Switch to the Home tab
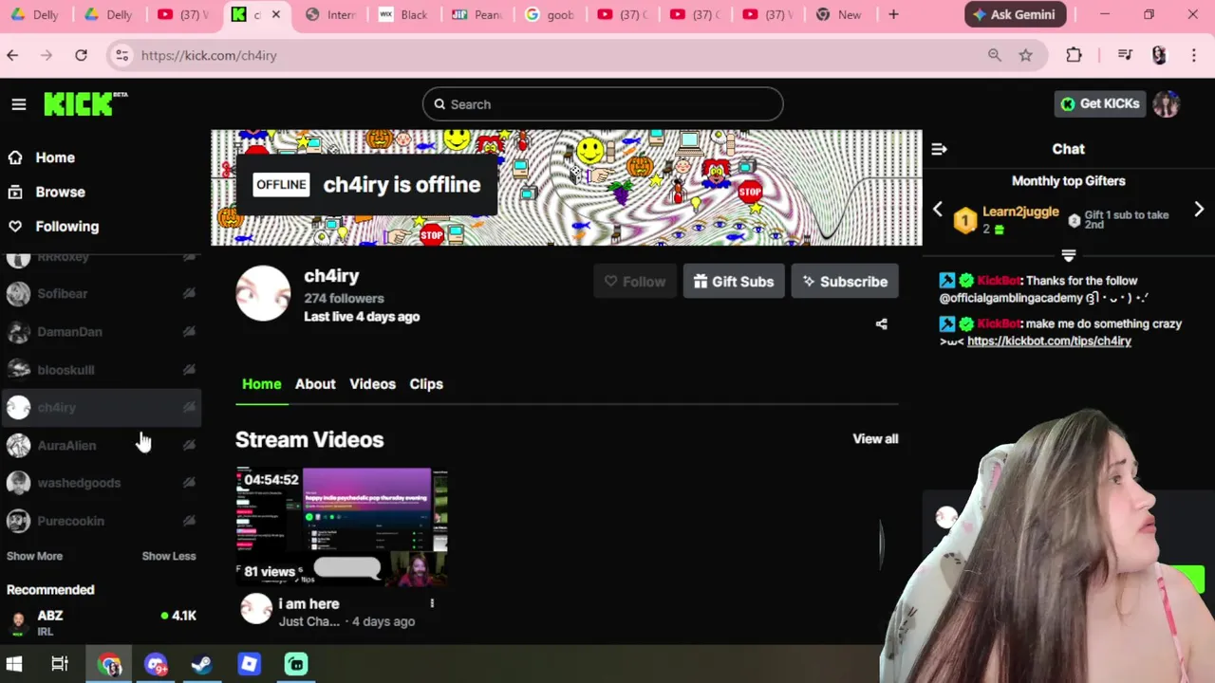This screenshot has height=683, width=1215. point(261,384)
